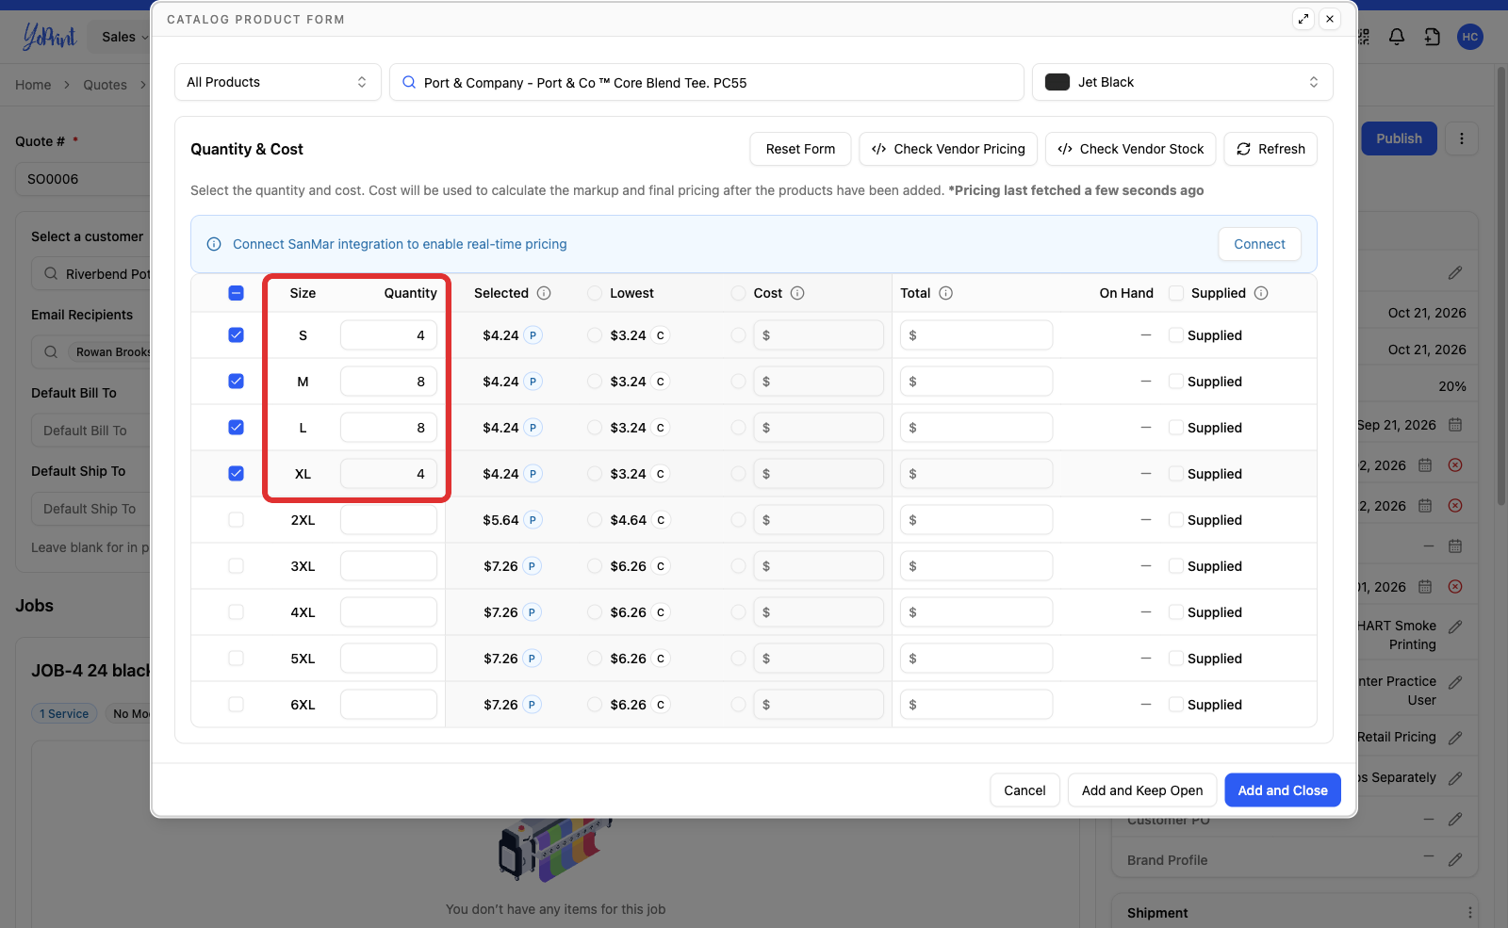Open the All Products dropdown

(278, 82)
